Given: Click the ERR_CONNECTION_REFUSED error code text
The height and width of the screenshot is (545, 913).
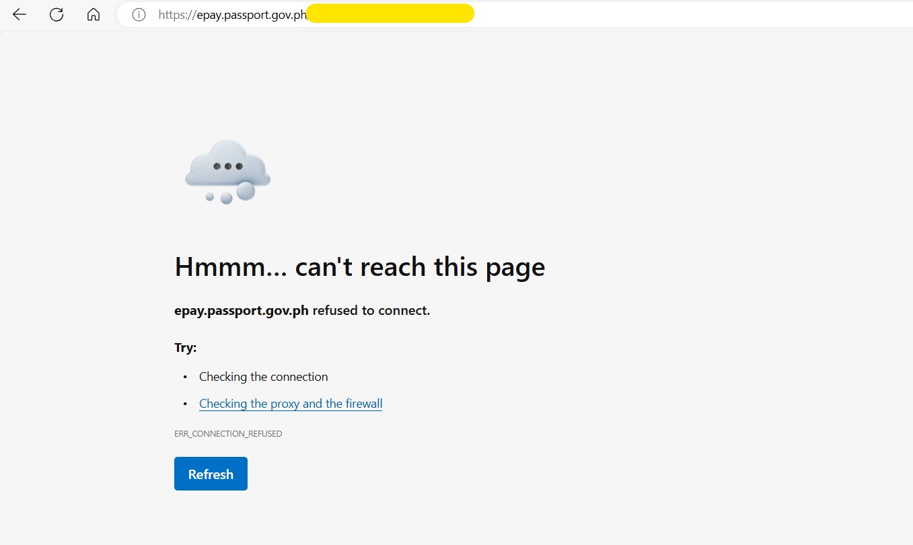Looking at the screenshot, I should [x=228, y=434].
